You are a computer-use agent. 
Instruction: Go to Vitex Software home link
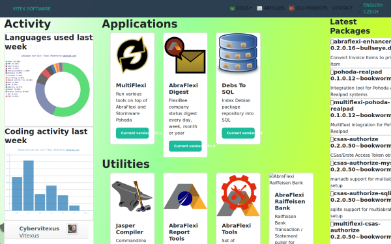[x=32, y=8]
